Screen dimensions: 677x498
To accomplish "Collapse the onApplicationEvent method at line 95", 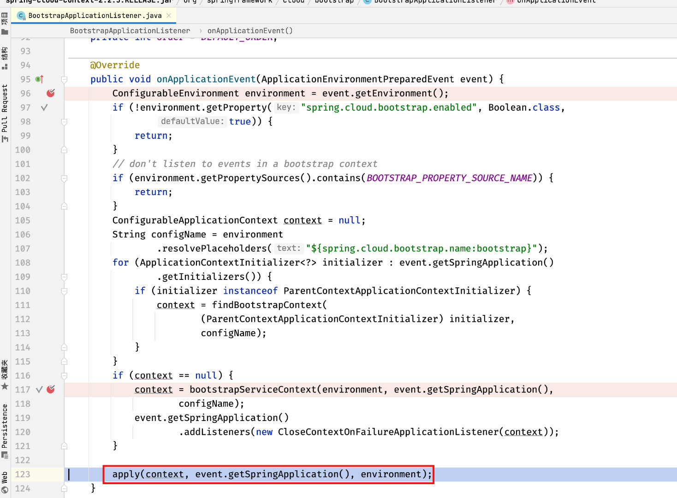I will (x=64, y=79).
